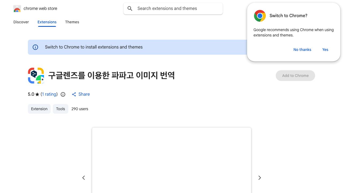Image resolution: width=343 pixels, height=193 pixels.
Task: Show next screenshot with right arrow
Action: pos(259,178)
